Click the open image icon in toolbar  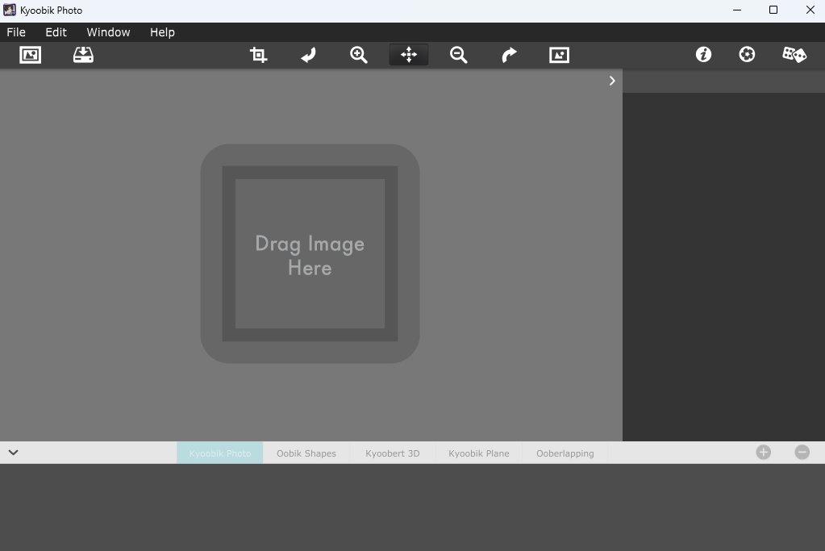(30, 55)
